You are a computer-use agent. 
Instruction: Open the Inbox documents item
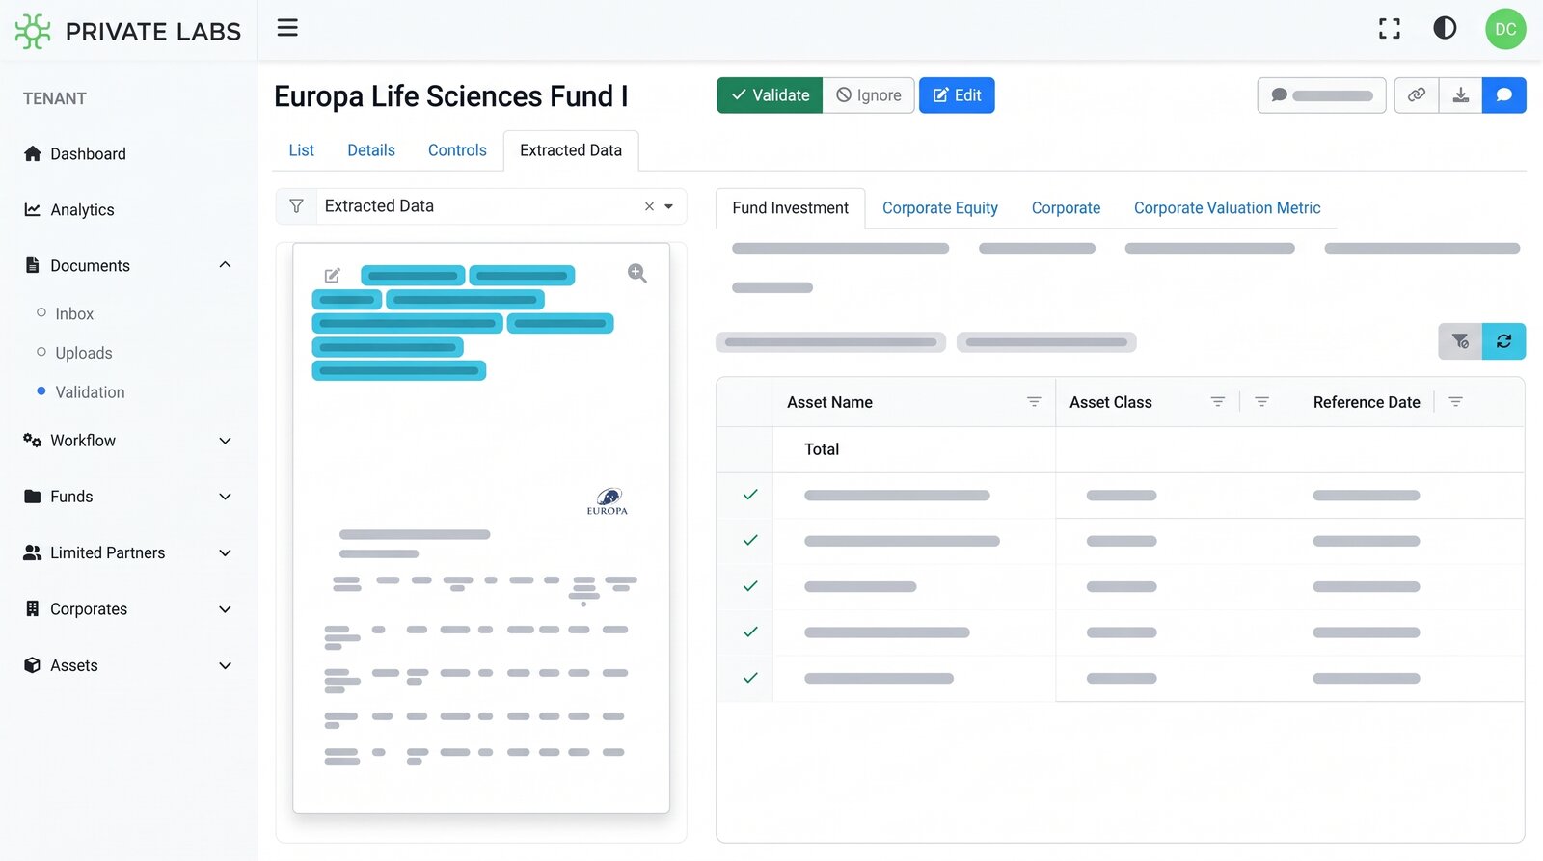click(74, 314)
